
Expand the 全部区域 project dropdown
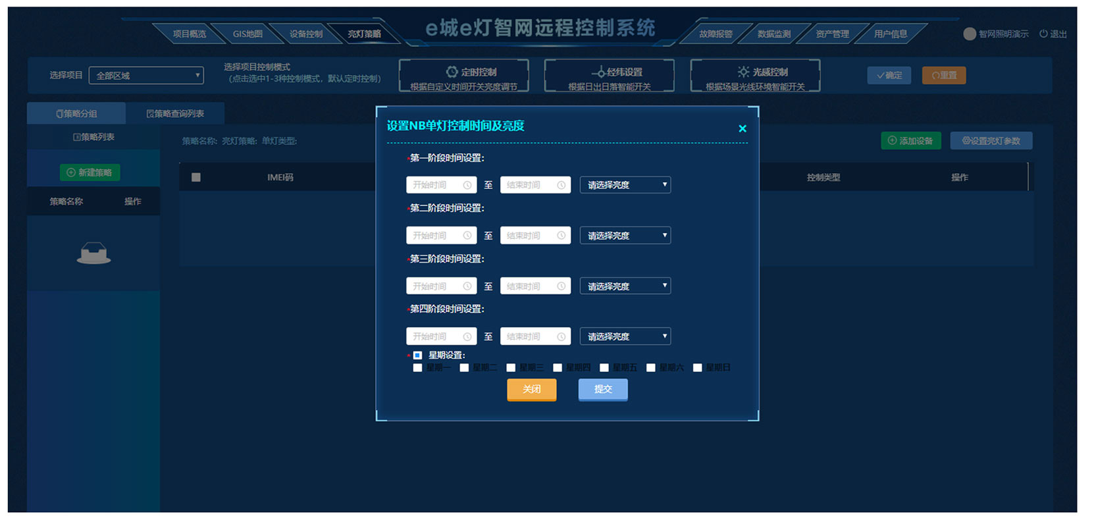(146, 75)
